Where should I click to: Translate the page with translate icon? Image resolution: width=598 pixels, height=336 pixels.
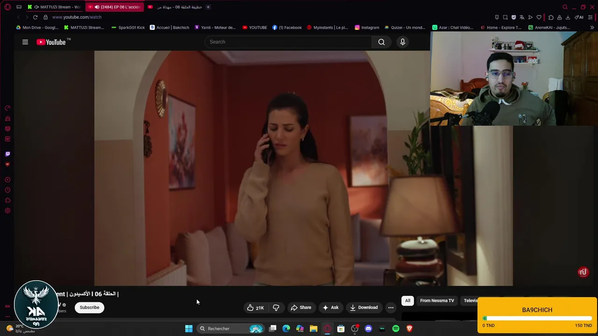522,17
